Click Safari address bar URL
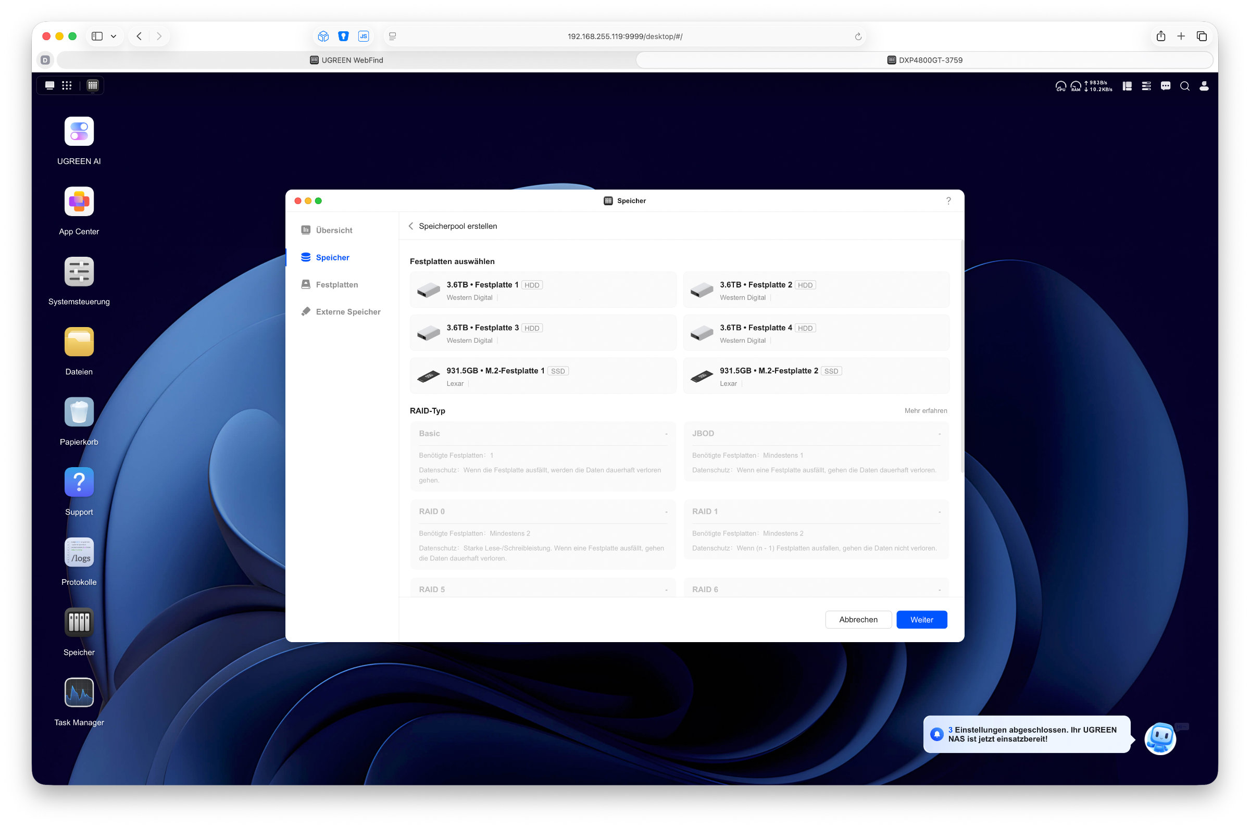Screen dimensions: 1250x827 (x=625, y=36)
